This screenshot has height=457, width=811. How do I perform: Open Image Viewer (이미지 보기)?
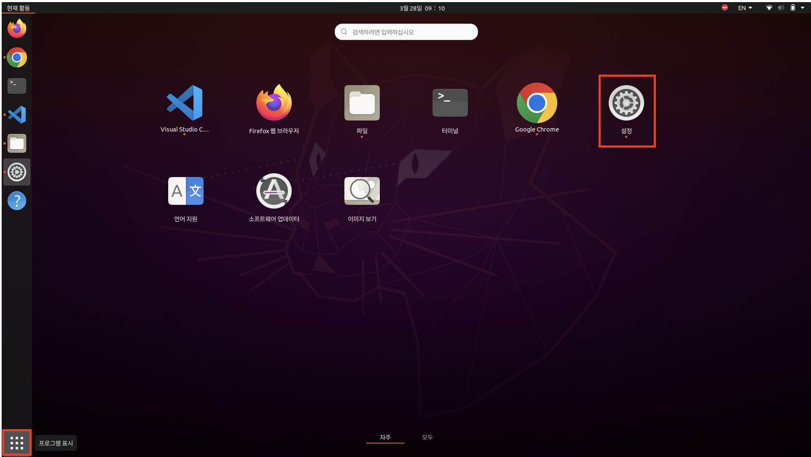(362, 191)
